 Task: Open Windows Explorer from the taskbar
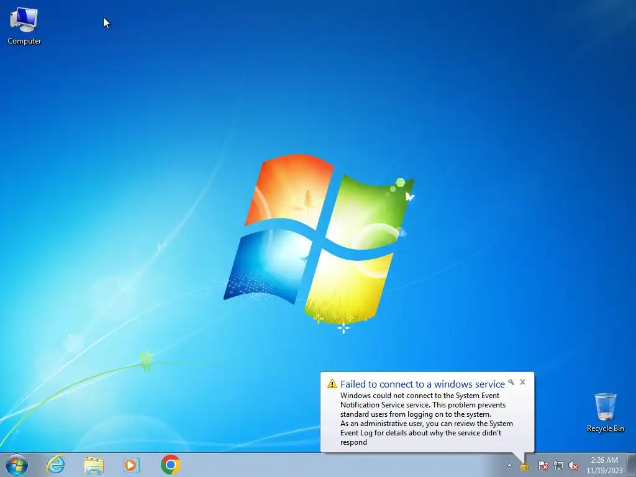pos(94,465)
